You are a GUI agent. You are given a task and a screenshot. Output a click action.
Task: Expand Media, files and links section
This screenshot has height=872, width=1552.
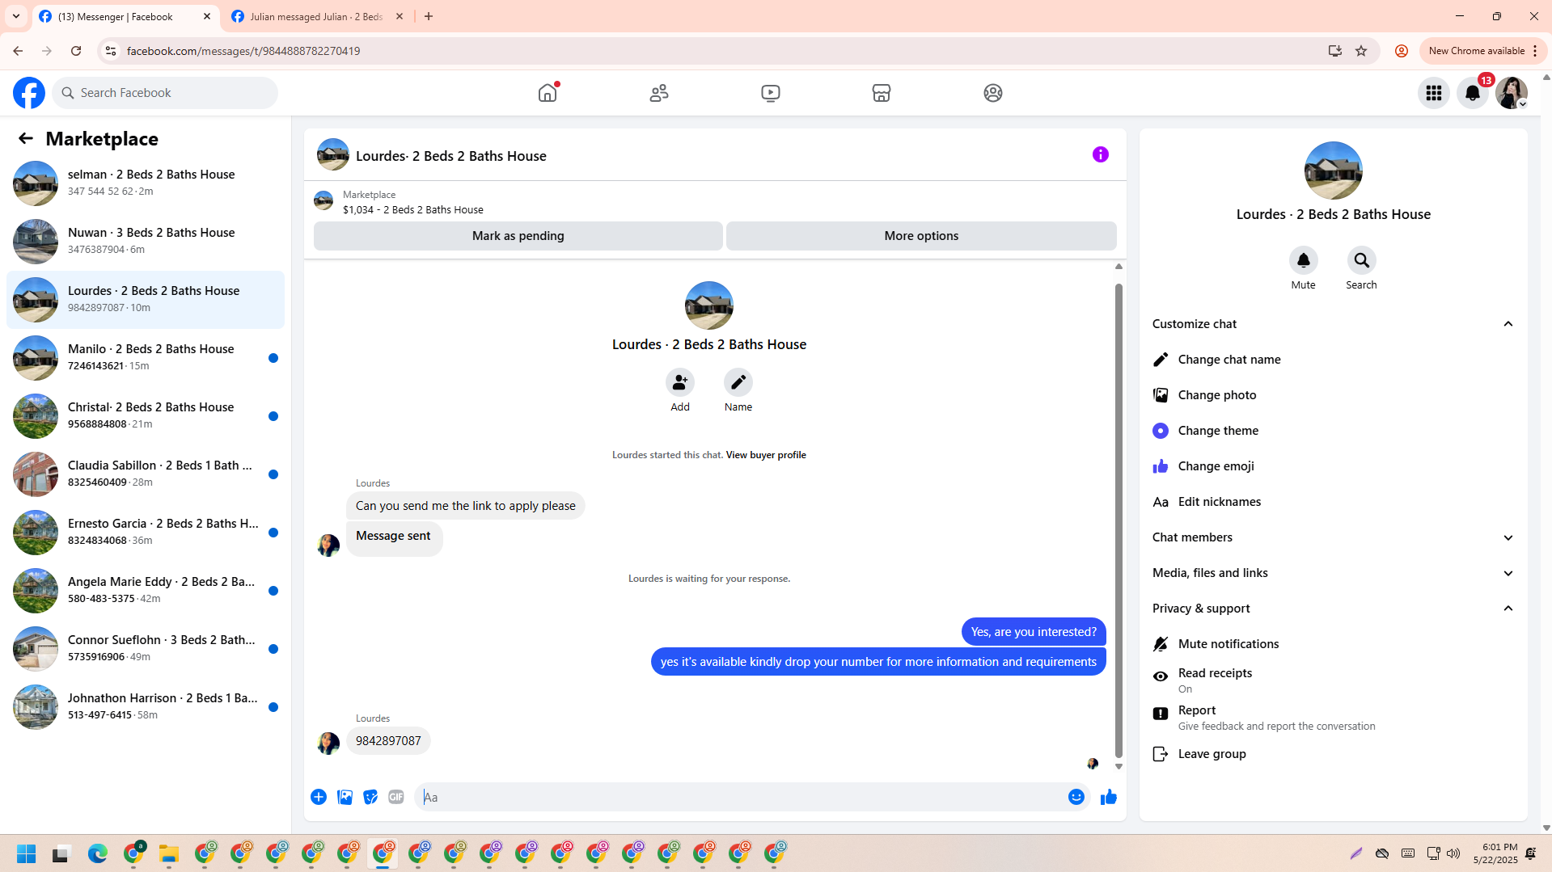tap(1333, 573)
